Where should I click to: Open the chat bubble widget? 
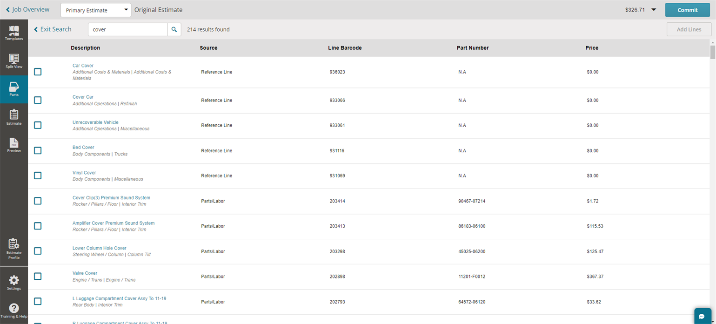pyautogui.click(x=702, y=317)
